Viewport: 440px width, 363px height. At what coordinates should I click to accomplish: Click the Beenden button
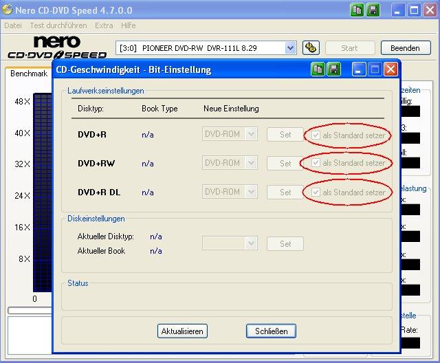click(406, 48)
